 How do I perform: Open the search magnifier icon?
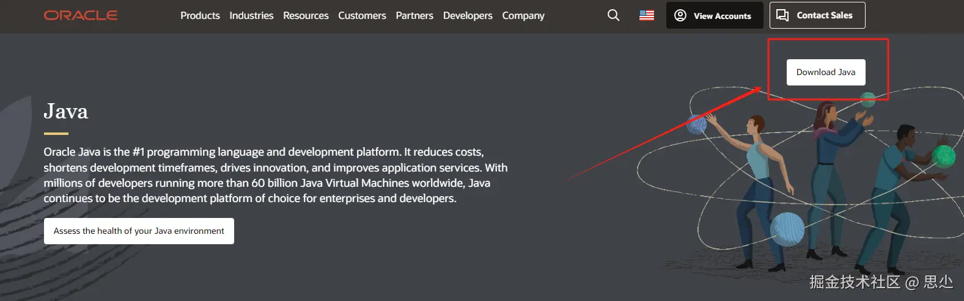pos(613,15)
